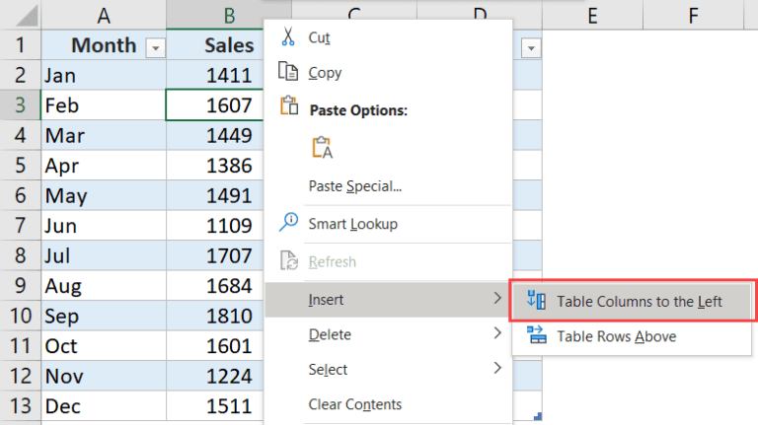Click the Cut scissors icon
Viewport: 758px width, 425px height.
[288, 36]
